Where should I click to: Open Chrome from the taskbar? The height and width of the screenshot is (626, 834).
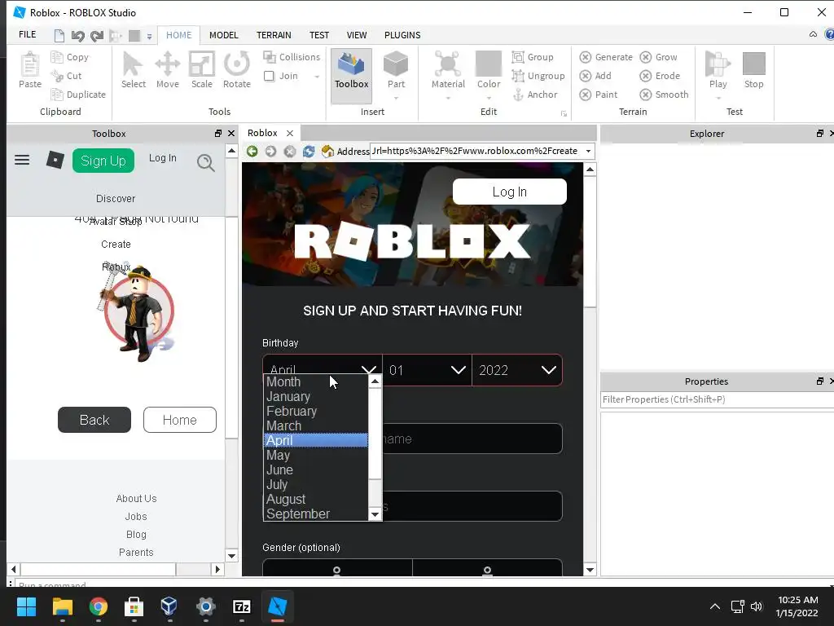coord(99,606)
